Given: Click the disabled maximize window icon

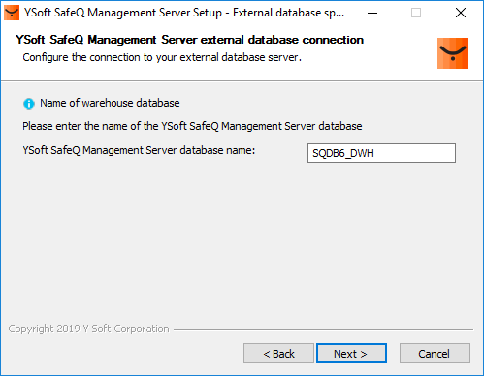Looking at the screenshot, I should click(x=416, y=13).
